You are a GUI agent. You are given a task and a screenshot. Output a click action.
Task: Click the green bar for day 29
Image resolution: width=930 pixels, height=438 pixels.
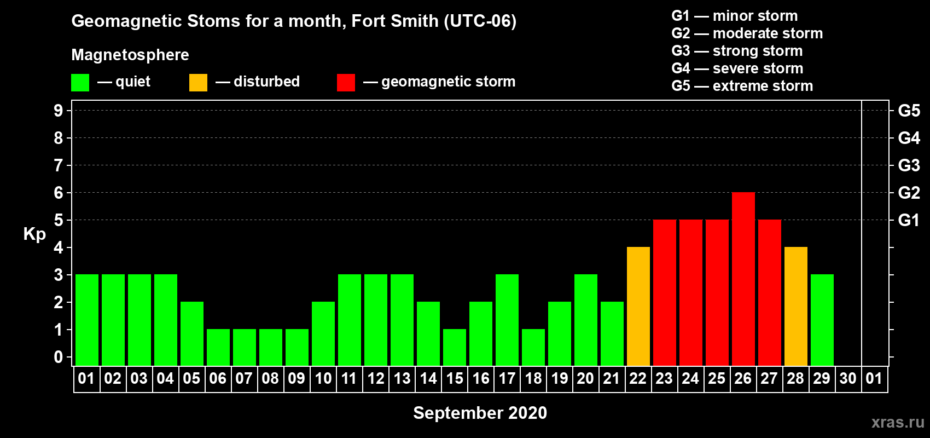[x=822, y=320]
